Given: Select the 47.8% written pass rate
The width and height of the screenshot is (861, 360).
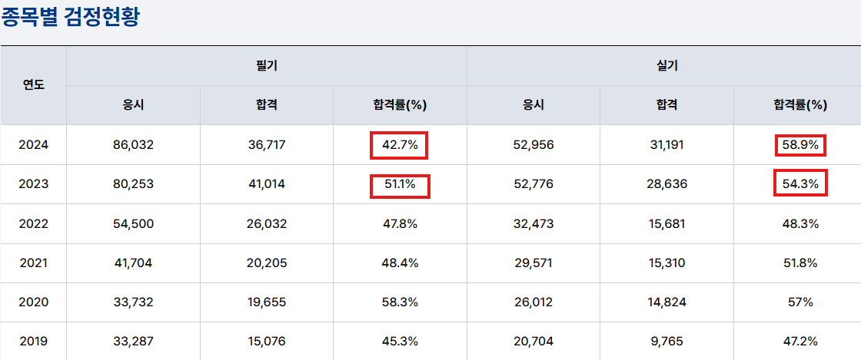Looking at the screenshot, I should [400, 224].
